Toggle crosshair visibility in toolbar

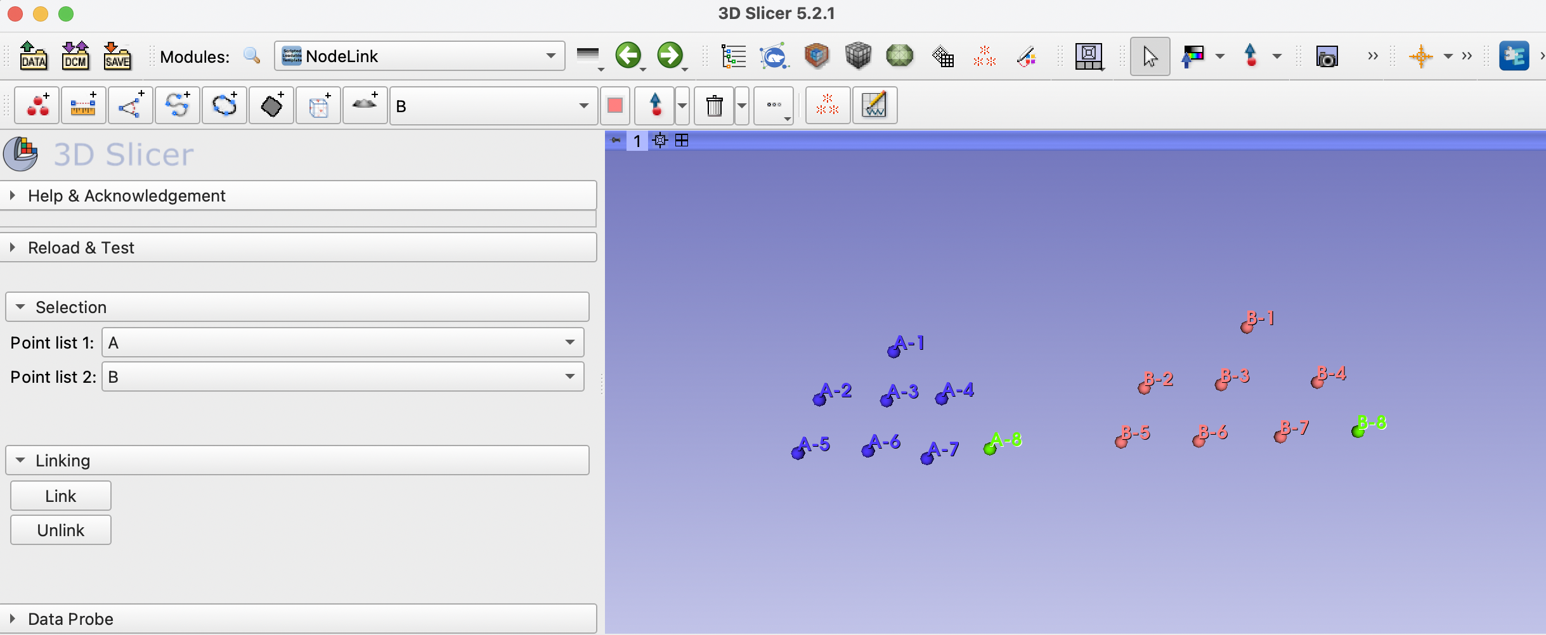coord(1420,56)
